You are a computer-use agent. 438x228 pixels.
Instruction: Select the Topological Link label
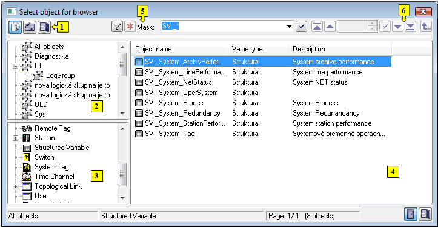pyautogui.click(x=58, y=186)
